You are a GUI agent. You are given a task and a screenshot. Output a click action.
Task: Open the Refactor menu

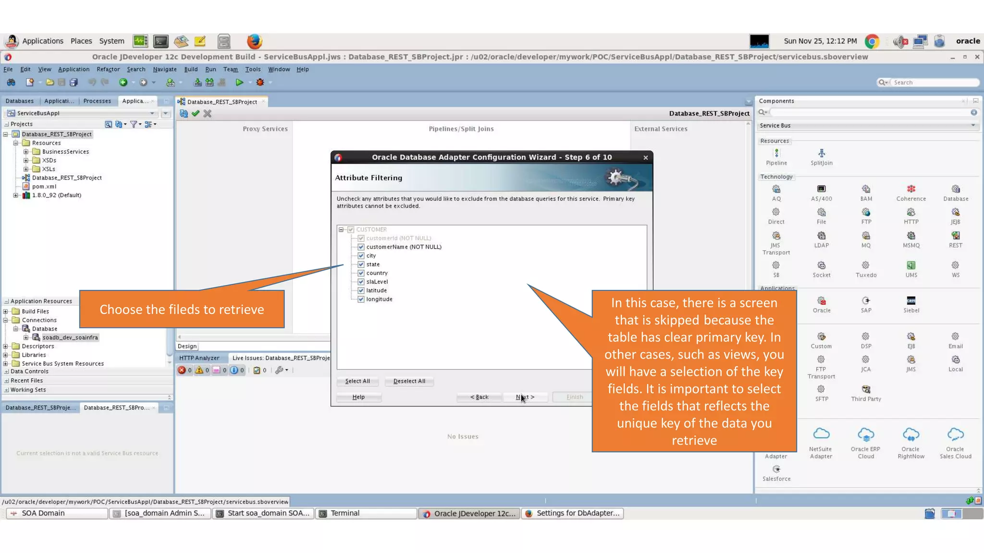point(108,69)
